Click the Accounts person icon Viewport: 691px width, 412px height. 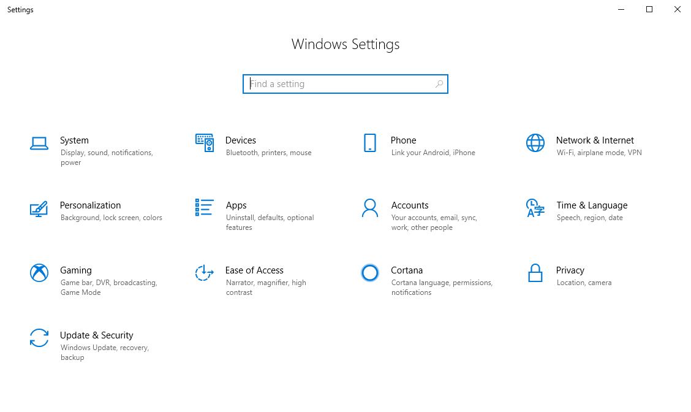[x=370, y=208]
